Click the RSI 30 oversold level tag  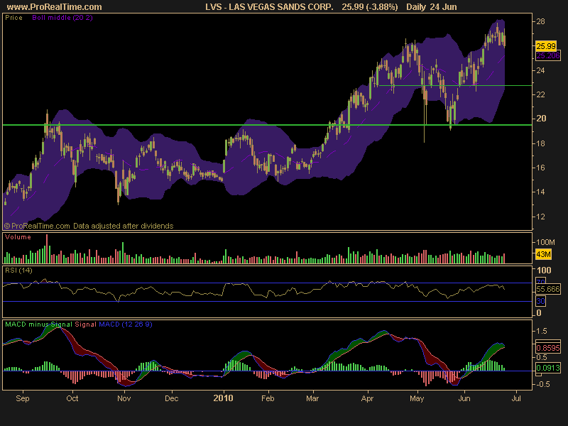[540, 301]
